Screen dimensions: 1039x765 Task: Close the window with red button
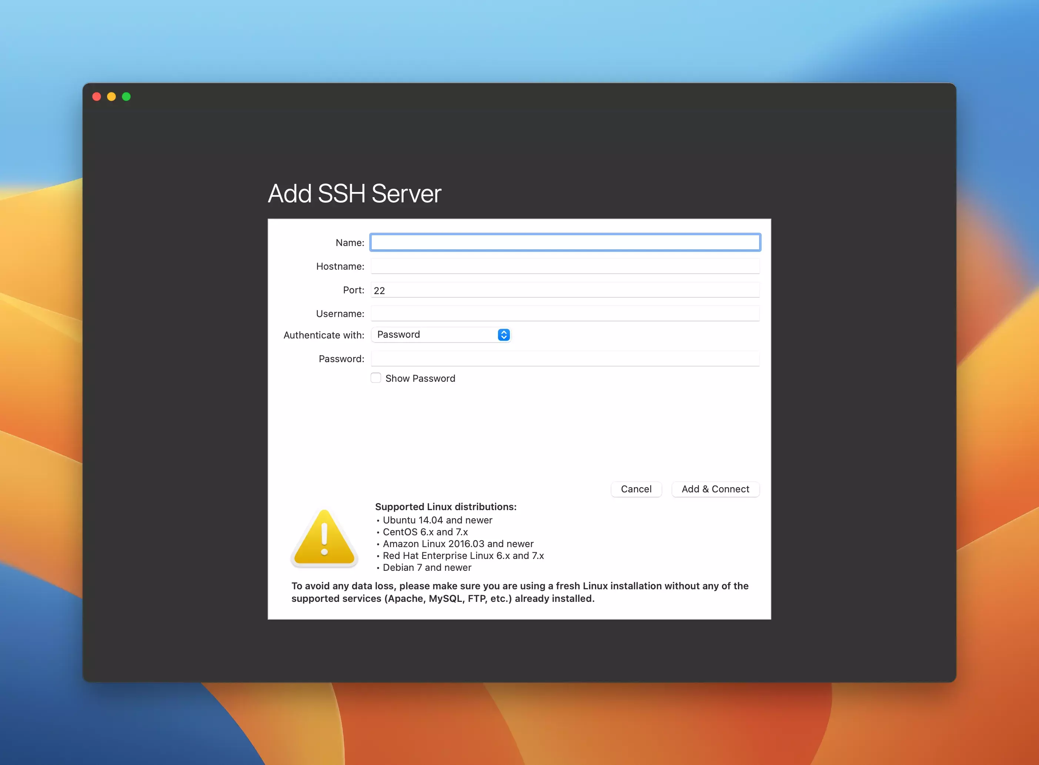97,97
